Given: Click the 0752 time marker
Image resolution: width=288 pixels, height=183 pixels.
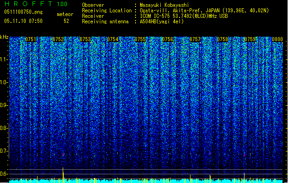Looking at the screenshot, I should pos(58,39).
